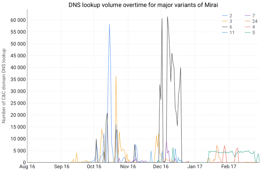Click the 45 000 y-axis label

[x=18, y=56]
